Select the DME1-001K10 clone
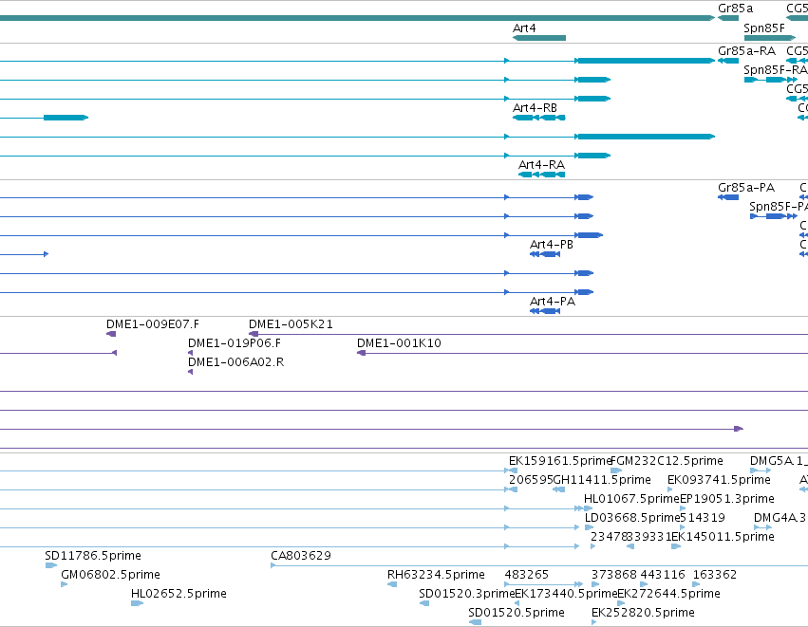This screenshot has height=627, width=808. click(582, 353)
